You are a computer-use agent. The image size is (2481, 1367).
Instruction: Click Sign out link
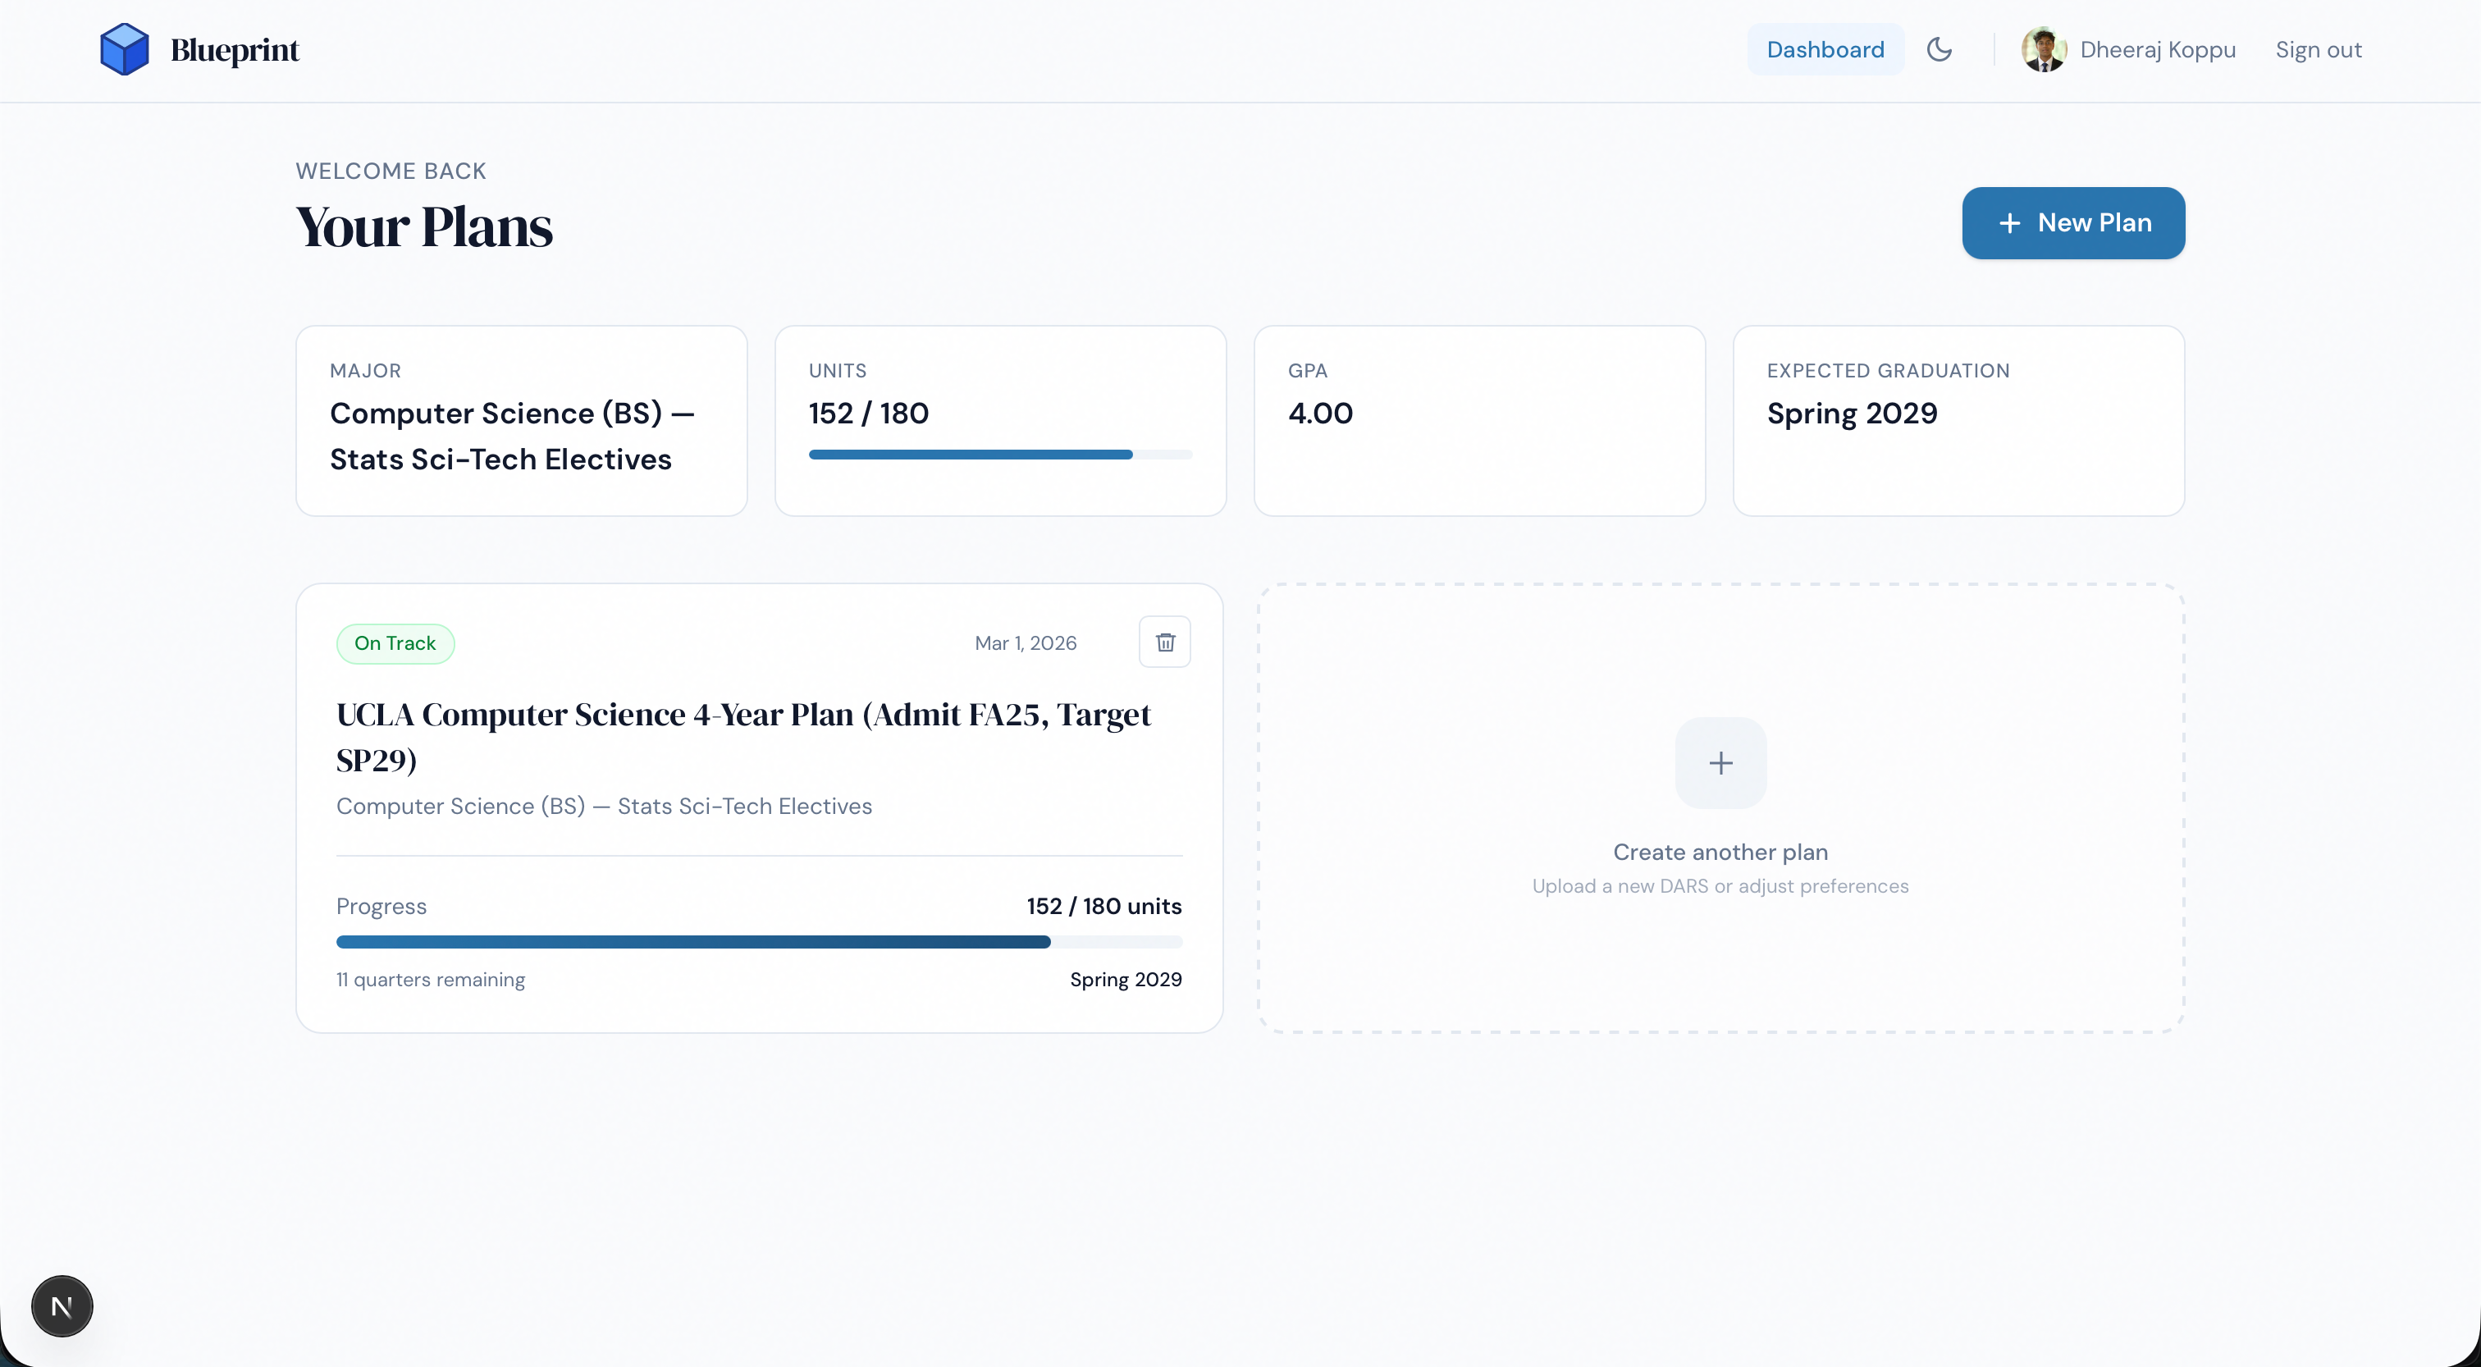pyautogui.click(x=2319, y=49)
